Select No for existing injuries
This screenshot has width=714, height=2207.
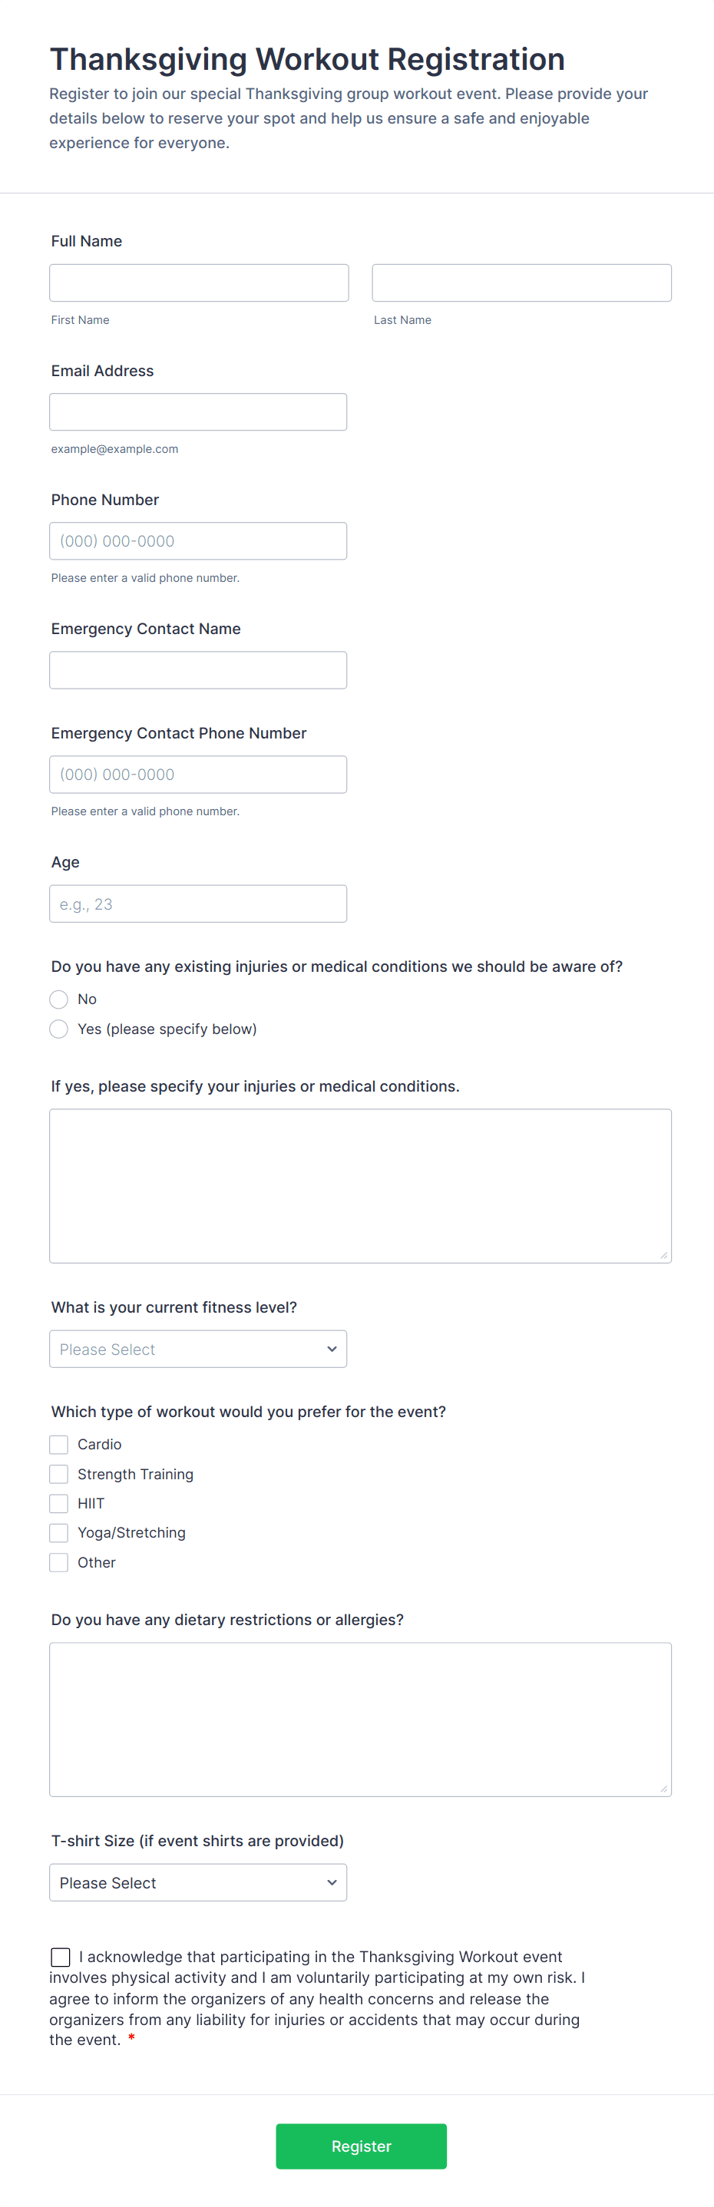coord(59,999)
